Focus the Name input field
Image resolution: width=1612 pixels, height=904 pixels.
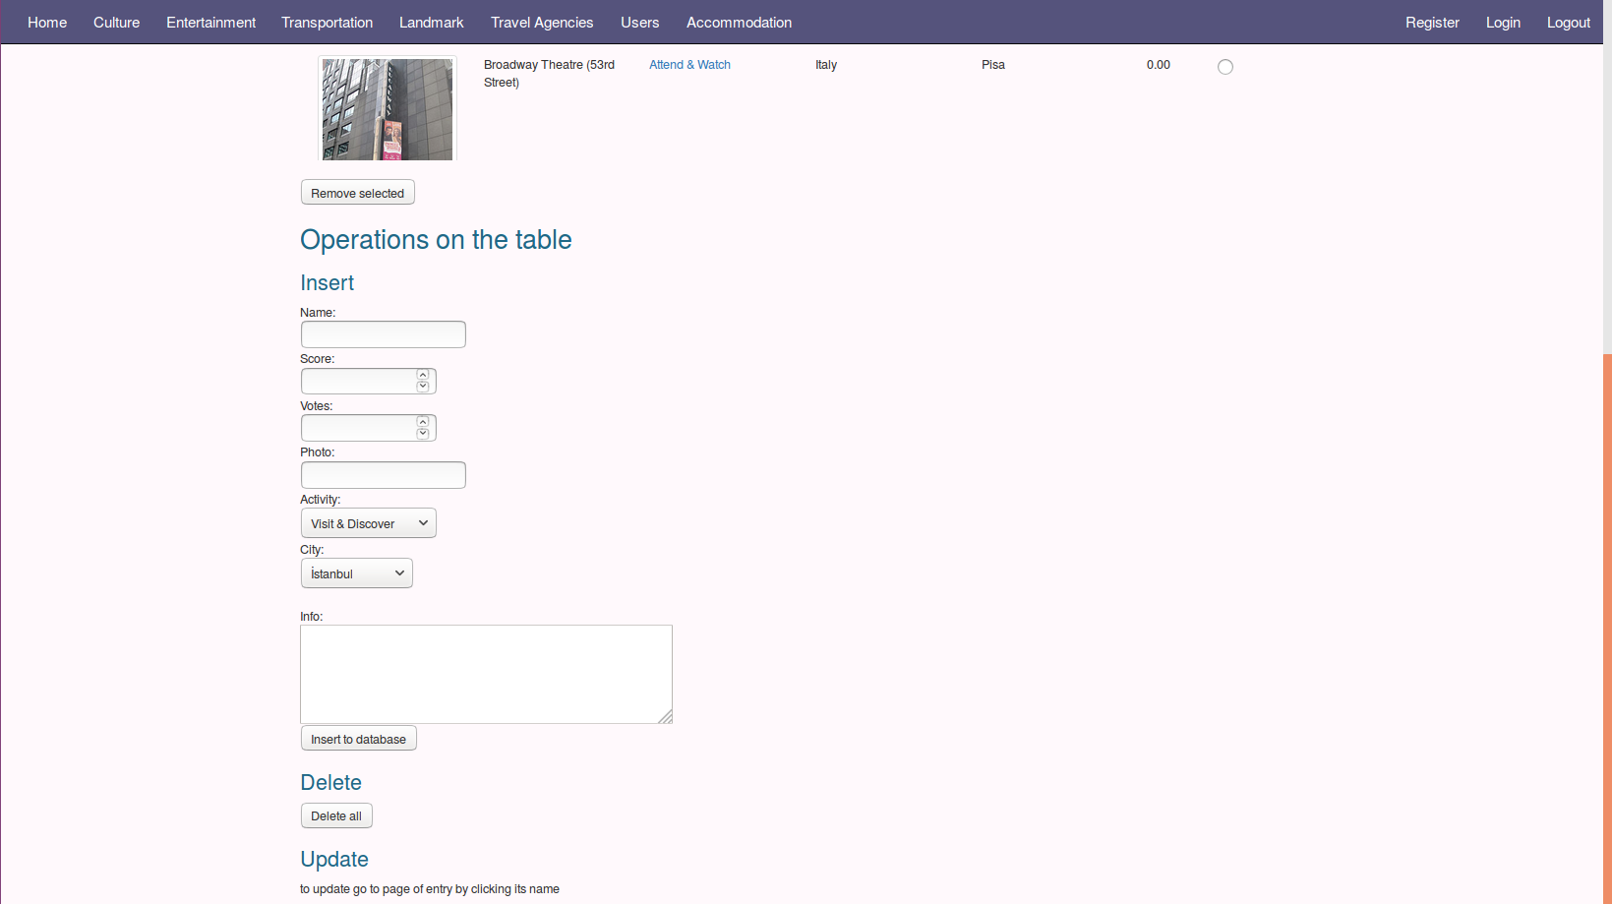(x=384, y=334)
